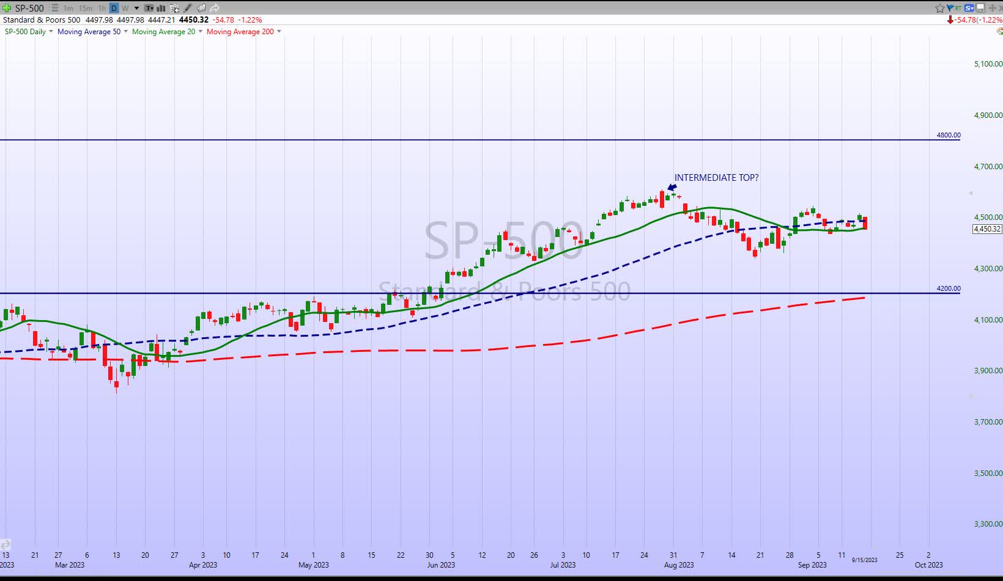
Task: Click the Aug 2023 time axis label
Action: point(679,565)
